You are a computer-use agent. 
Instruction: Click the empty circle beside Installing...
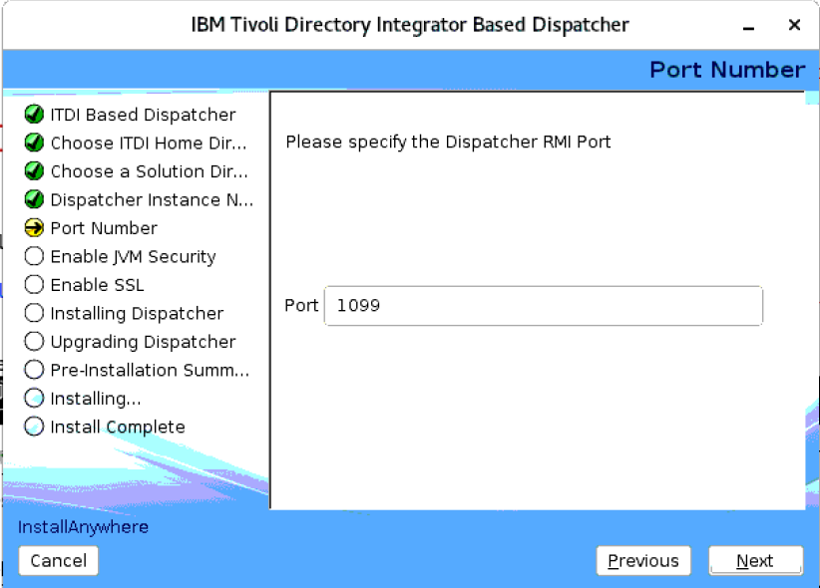[34, 398]
